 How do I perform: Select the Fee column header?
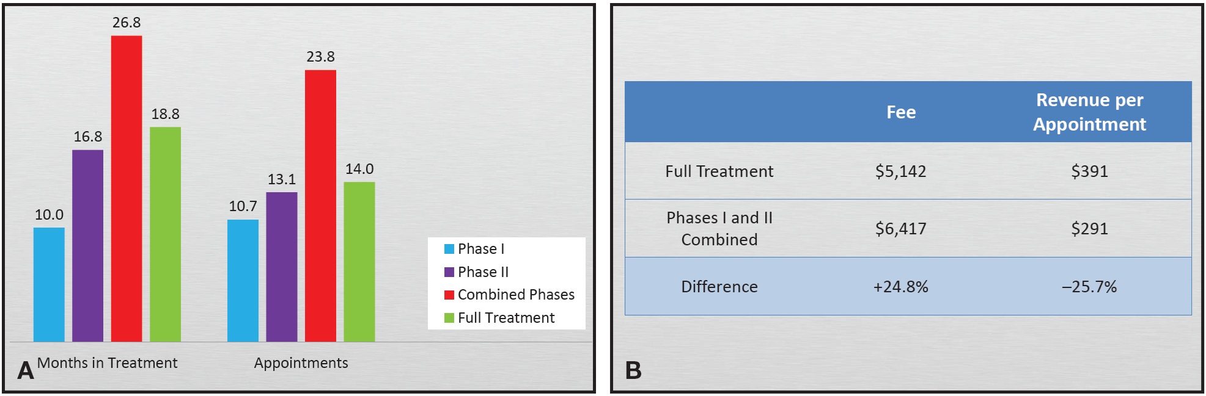pyautogui.click(x=901, y=112)
